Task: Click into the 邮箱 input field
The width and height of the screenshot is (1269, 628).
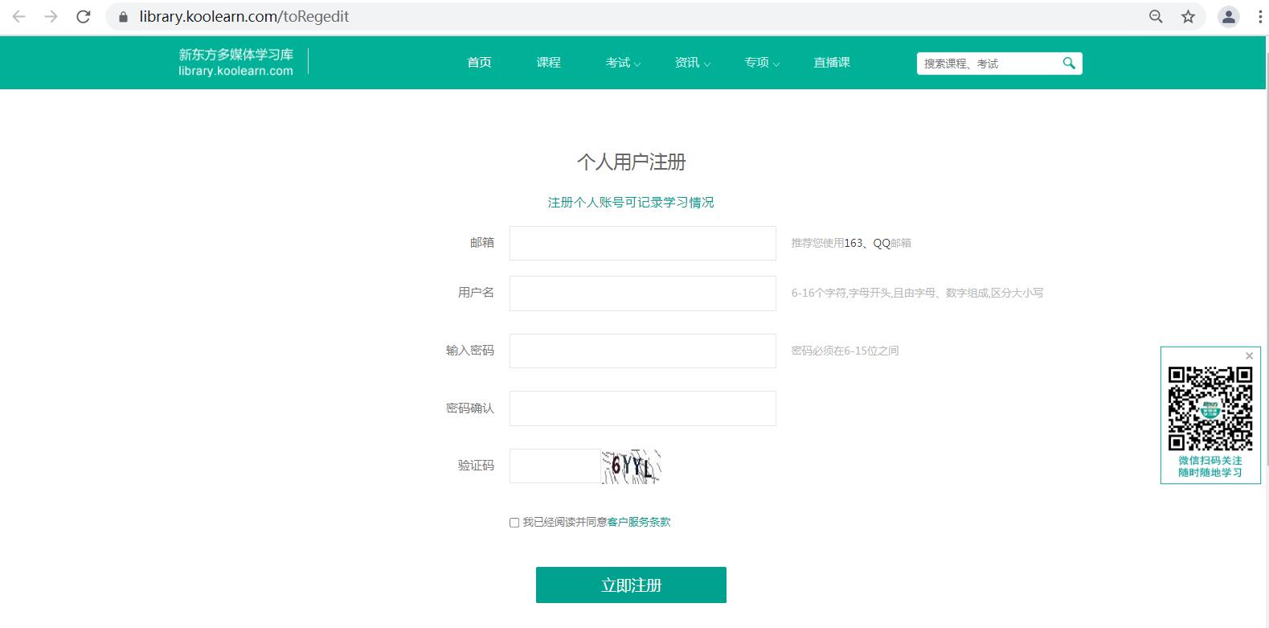Action: click(x=642, y=243)
